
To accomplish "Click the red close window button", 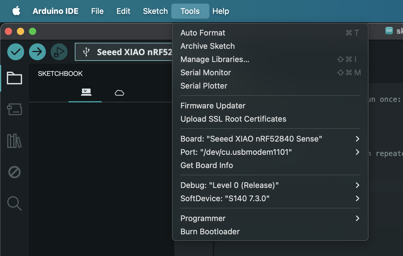I will (8, 31).
